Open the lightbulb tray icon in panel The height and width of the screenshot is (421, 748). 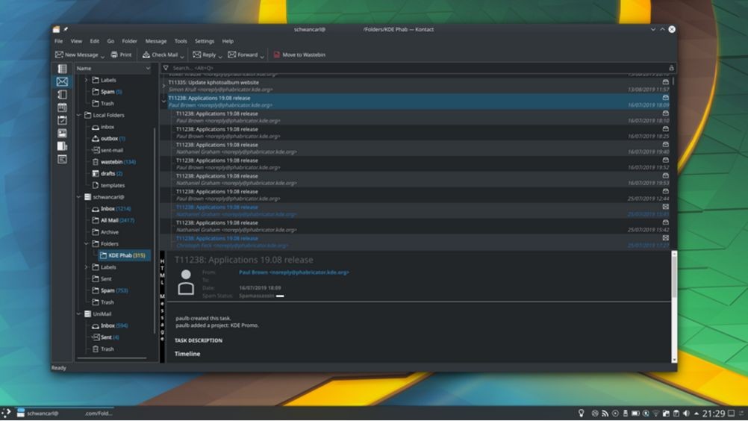pyautogui.click(x=581, y=413)
